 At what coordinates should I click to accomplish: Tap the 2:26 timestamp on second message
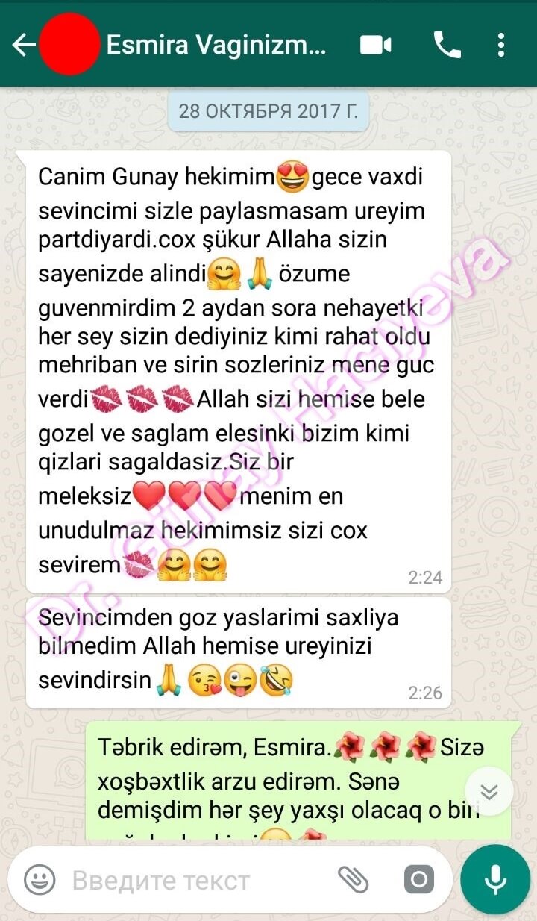[425, 693]
